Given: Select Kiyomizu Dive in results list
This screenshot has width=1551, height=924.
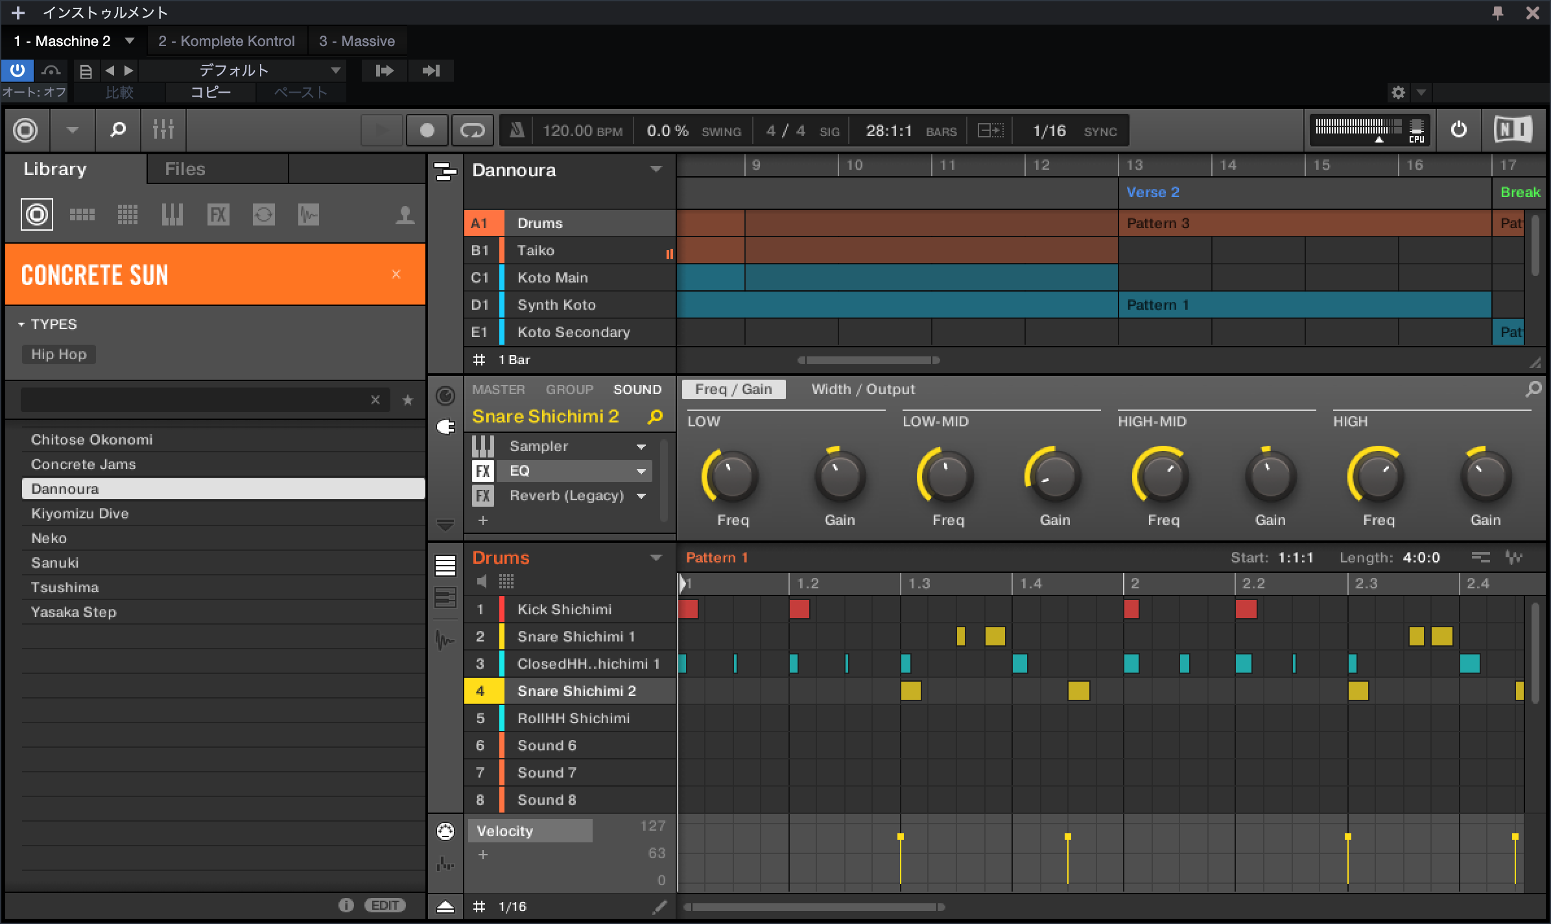Looking at the screenshot, I should coord(80,513).
